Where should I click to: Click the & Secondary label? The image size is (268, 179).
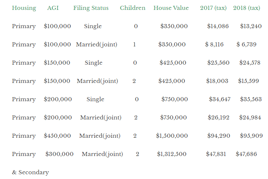pos(30,172)
